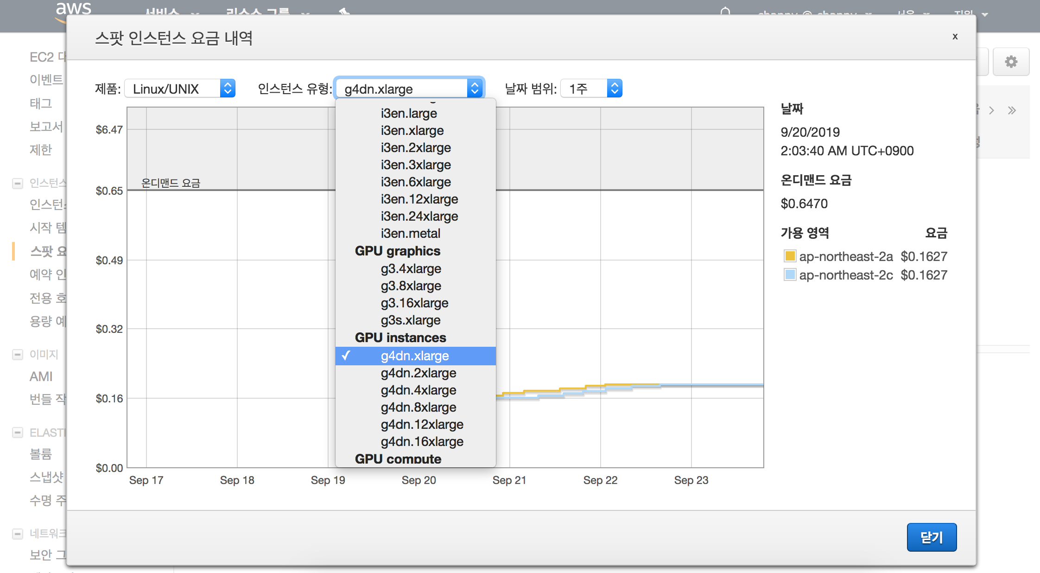1040x573 pixels.
Task: Pick i3en.metal in the dropdown list
Action: pyautogui.click(x=410, y=234)
